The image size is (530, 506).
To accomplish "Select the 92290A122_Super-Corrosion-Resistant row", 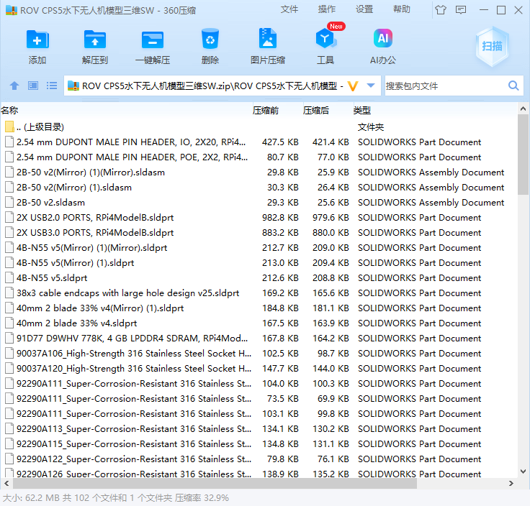I will pos(259,459).
